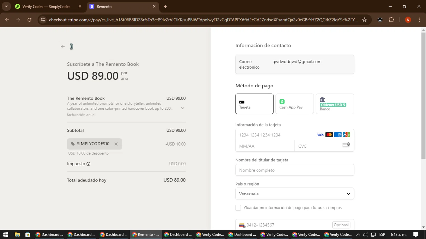
Task: Open phone country flag selector
Action: pyautogui.click(x=242, y=225)
